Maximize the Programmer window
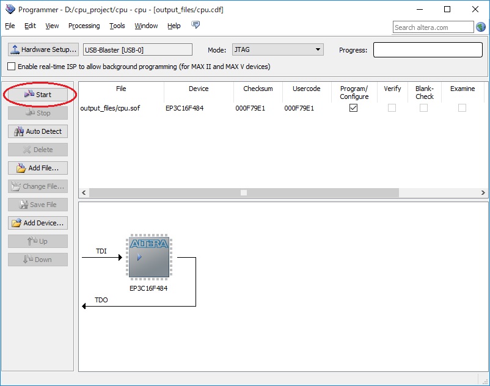Image resolution: width=490 pixels, height=386 pixels. tap(447, 9)
